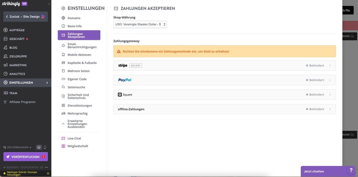The image size is (358, 177).
Task: Click the Seitensuche magnifier icon
Action: coord(63,87)
